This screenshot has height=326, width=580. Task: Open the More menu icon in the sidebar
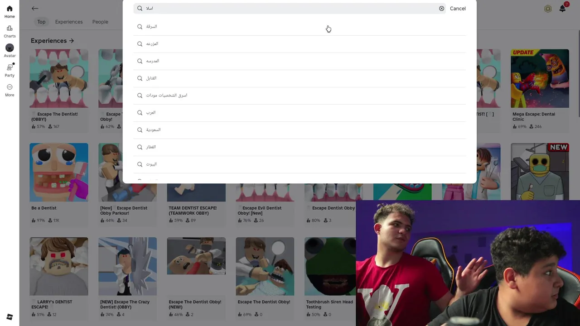[10, 87]
